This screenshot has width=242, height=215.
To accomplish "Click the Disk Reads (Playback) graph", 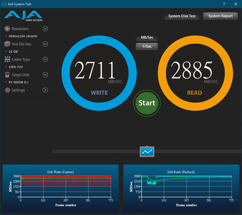I will click(181, 188).
